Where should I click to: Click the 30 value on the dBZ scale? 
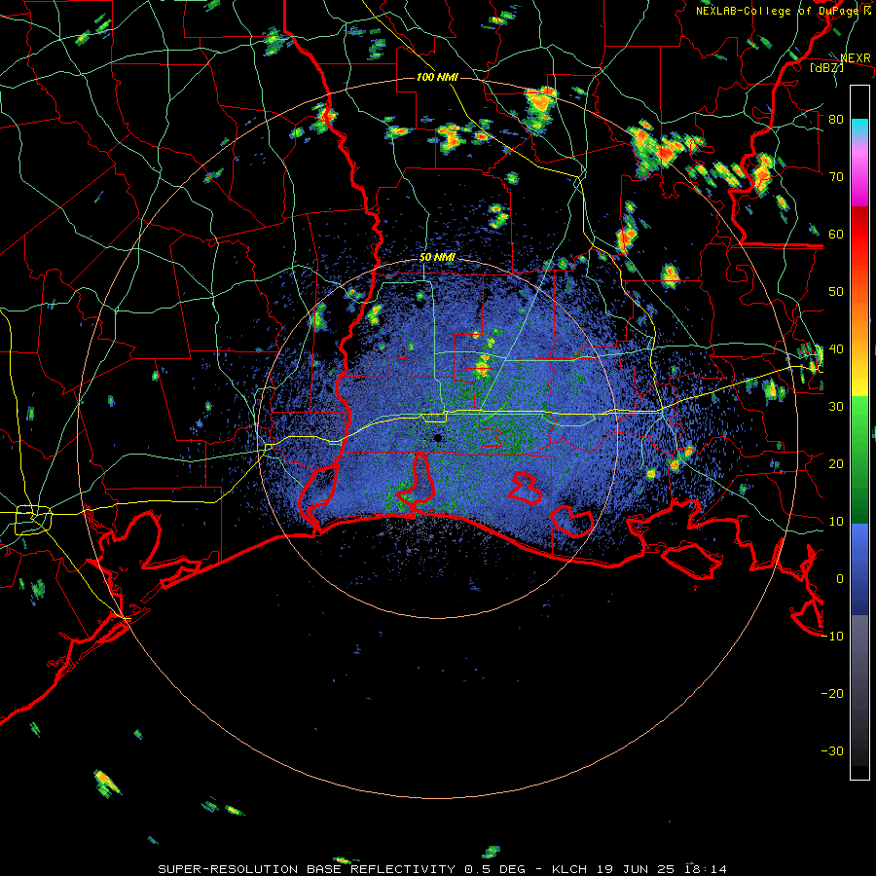tap(836, 406)
